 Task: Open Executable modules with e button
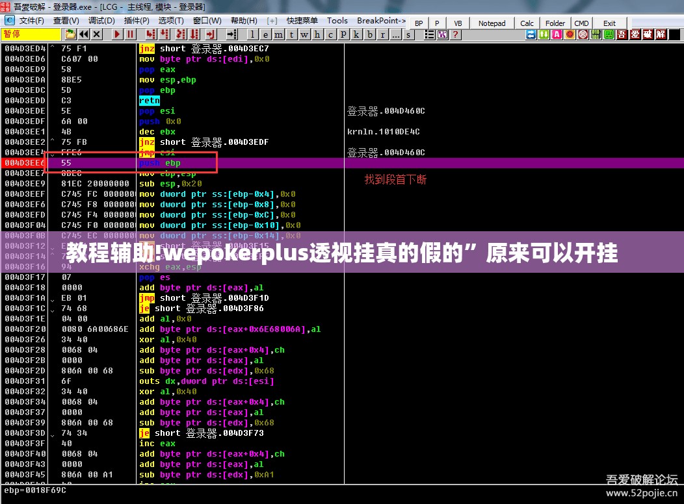(266, 34)
